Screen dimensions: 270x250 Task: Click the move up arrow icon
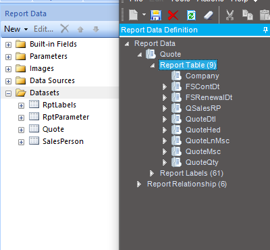(80, 29)
